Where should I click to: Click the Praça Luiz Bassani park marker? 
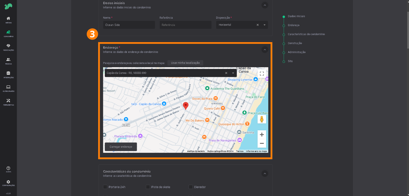[x=244, y=112]
